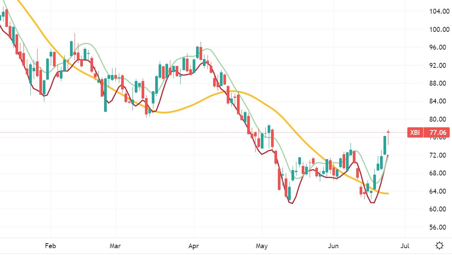
Task: Click the Mar date axis label
Action: (115, 246)
